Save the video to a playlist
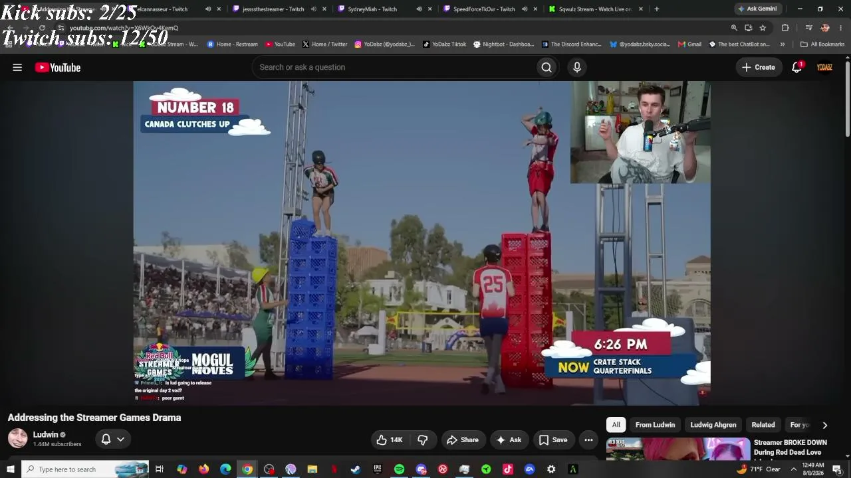This screenshot has width=851, height=478. coord(553,439)
